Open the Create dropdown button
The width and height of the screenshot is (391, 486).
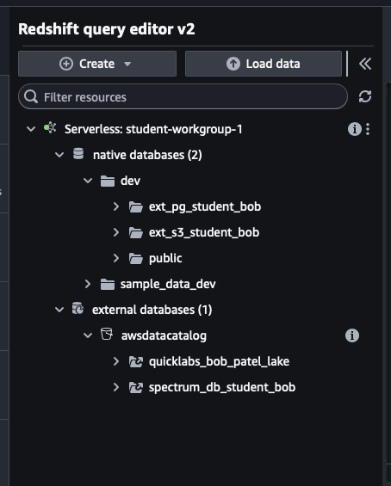97,64
